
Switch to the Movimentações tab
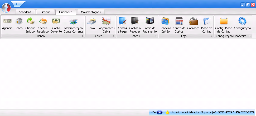pyautogui.click(x=91, y=12)
